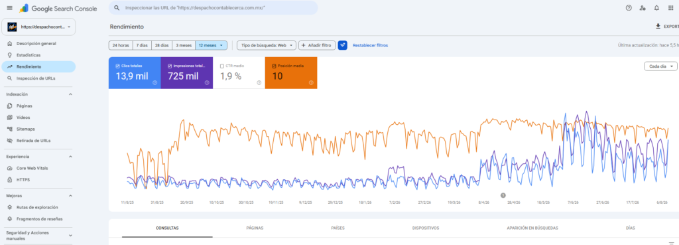Click the help icon on Clics totales card
679x245 pixels.
[154, 82]
